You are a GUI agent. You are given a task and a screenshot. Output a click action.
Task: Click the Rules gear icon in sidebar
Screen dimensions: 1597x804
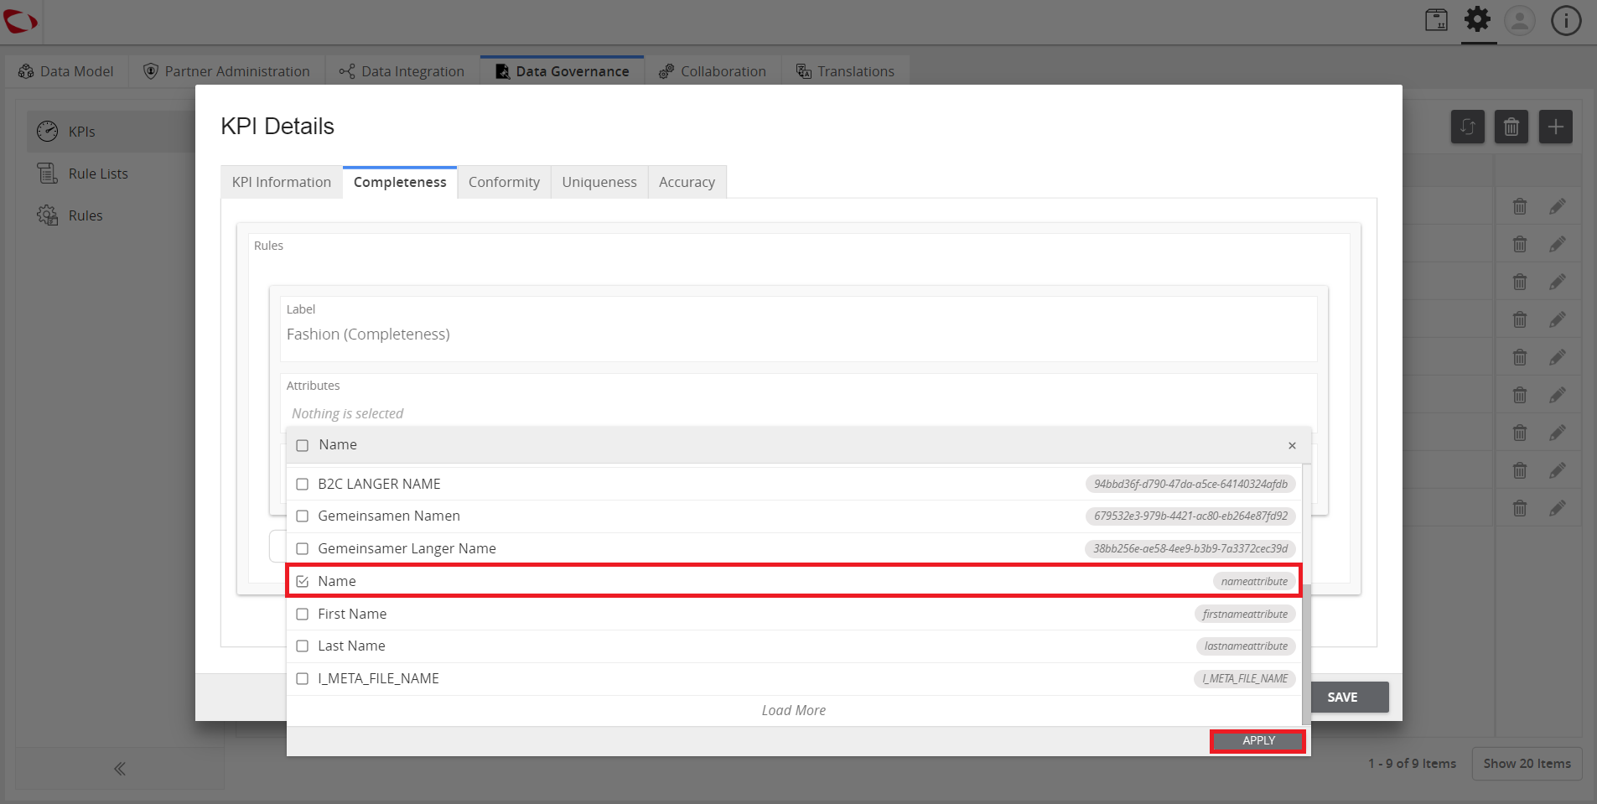click(48, 215)
